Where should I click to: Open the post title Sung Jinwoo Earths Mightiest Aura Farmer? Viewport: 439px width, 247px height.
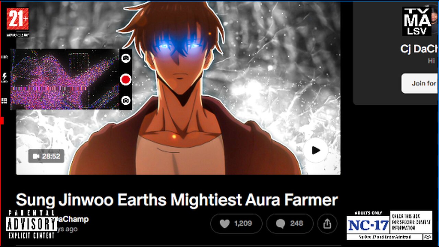pyautogui.click(x=177, y=200)
